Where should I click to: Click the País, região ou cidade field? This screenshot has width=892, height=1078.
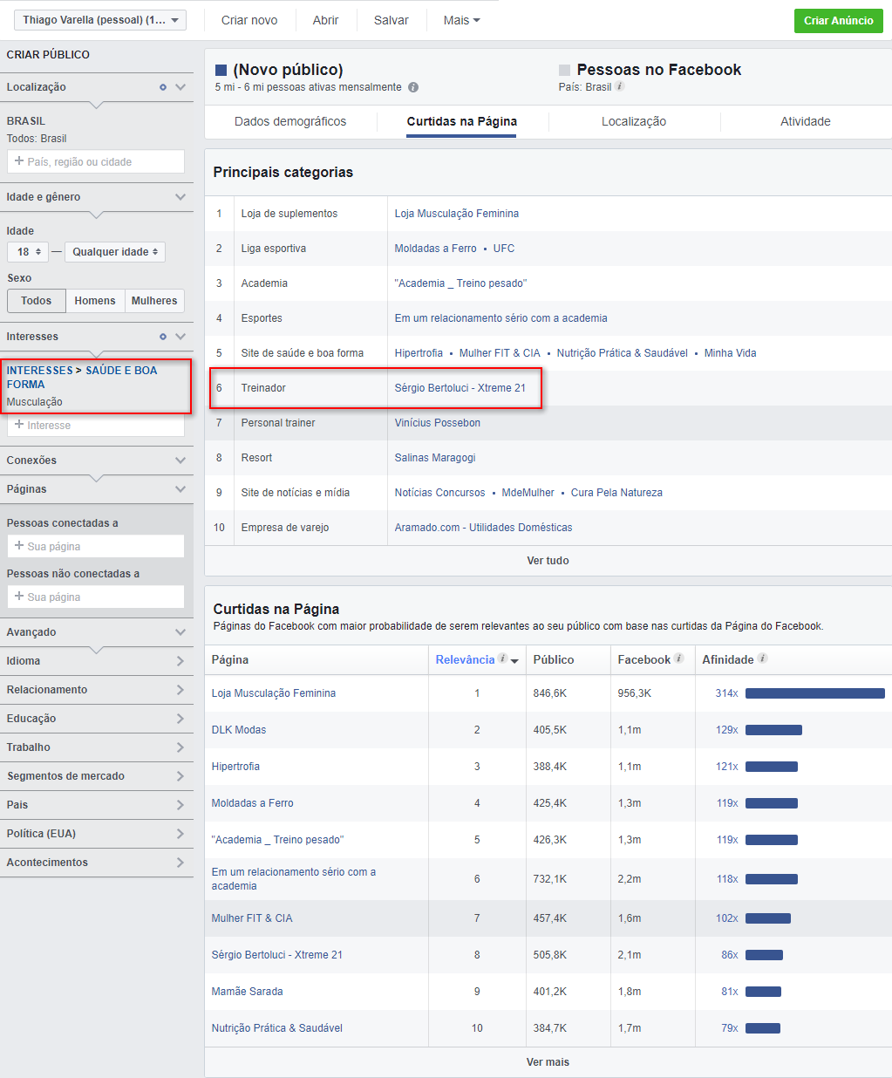tap(96, 162)
